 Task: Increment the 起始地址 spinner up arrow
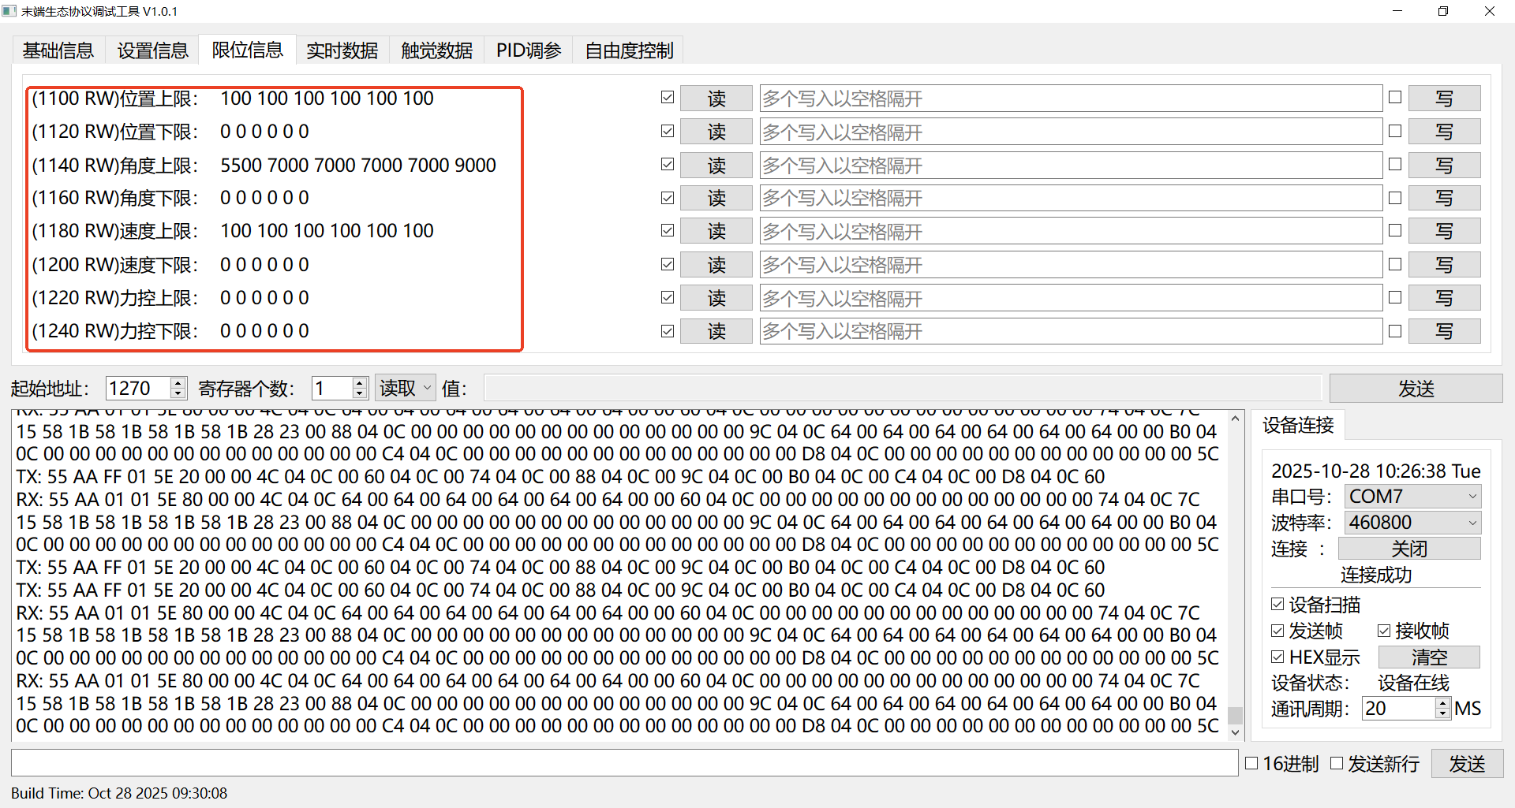click(x=178, y=383)
